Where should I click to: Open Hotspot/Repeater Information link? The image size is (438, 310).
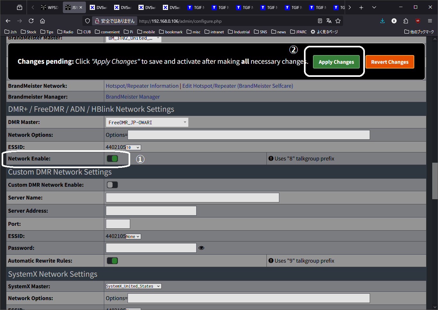(142, 86)
